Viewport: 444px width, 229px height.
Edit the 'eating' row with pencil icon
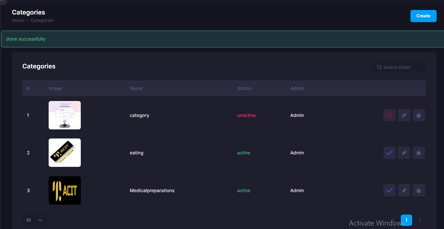[404, 153]
